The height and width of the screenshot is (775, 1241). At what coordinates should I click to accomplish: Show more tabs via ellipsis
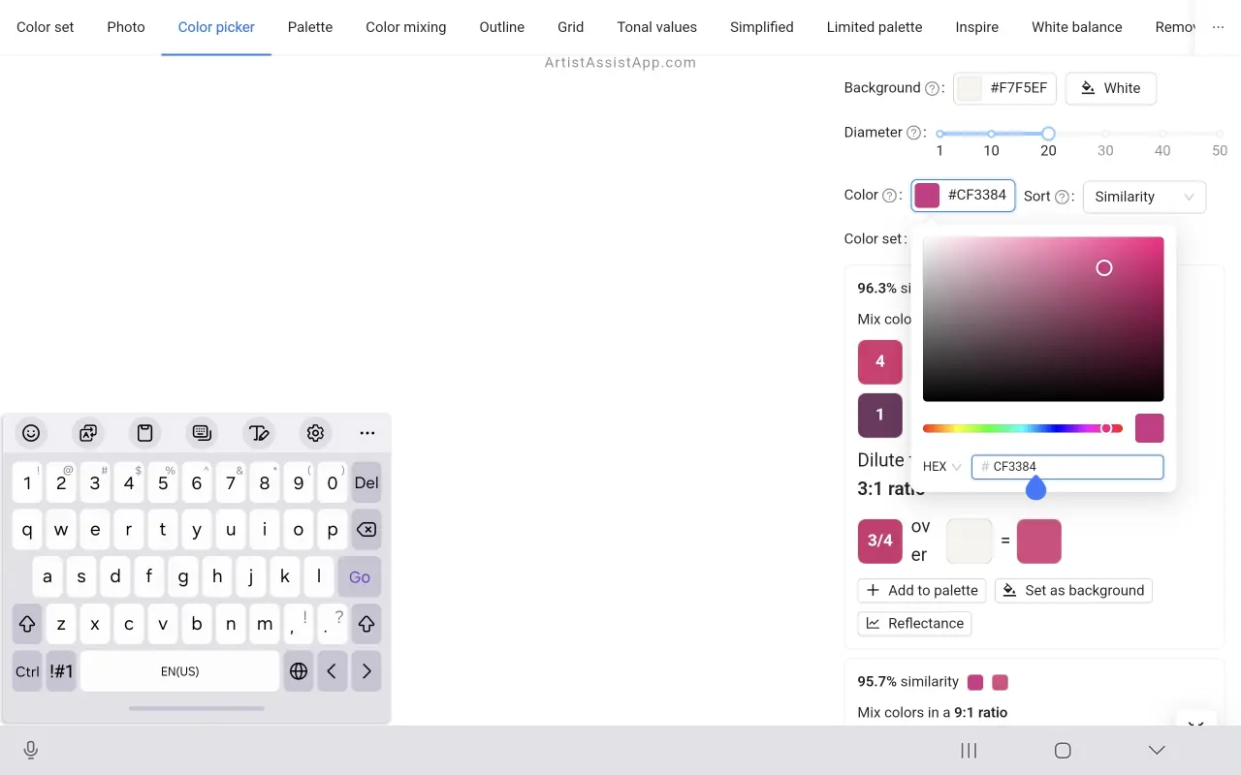click(x=1218, y=27)
